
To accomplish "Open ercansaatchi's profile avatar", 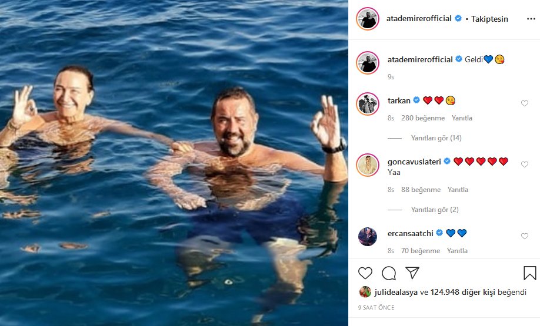I will click(368, 236).
